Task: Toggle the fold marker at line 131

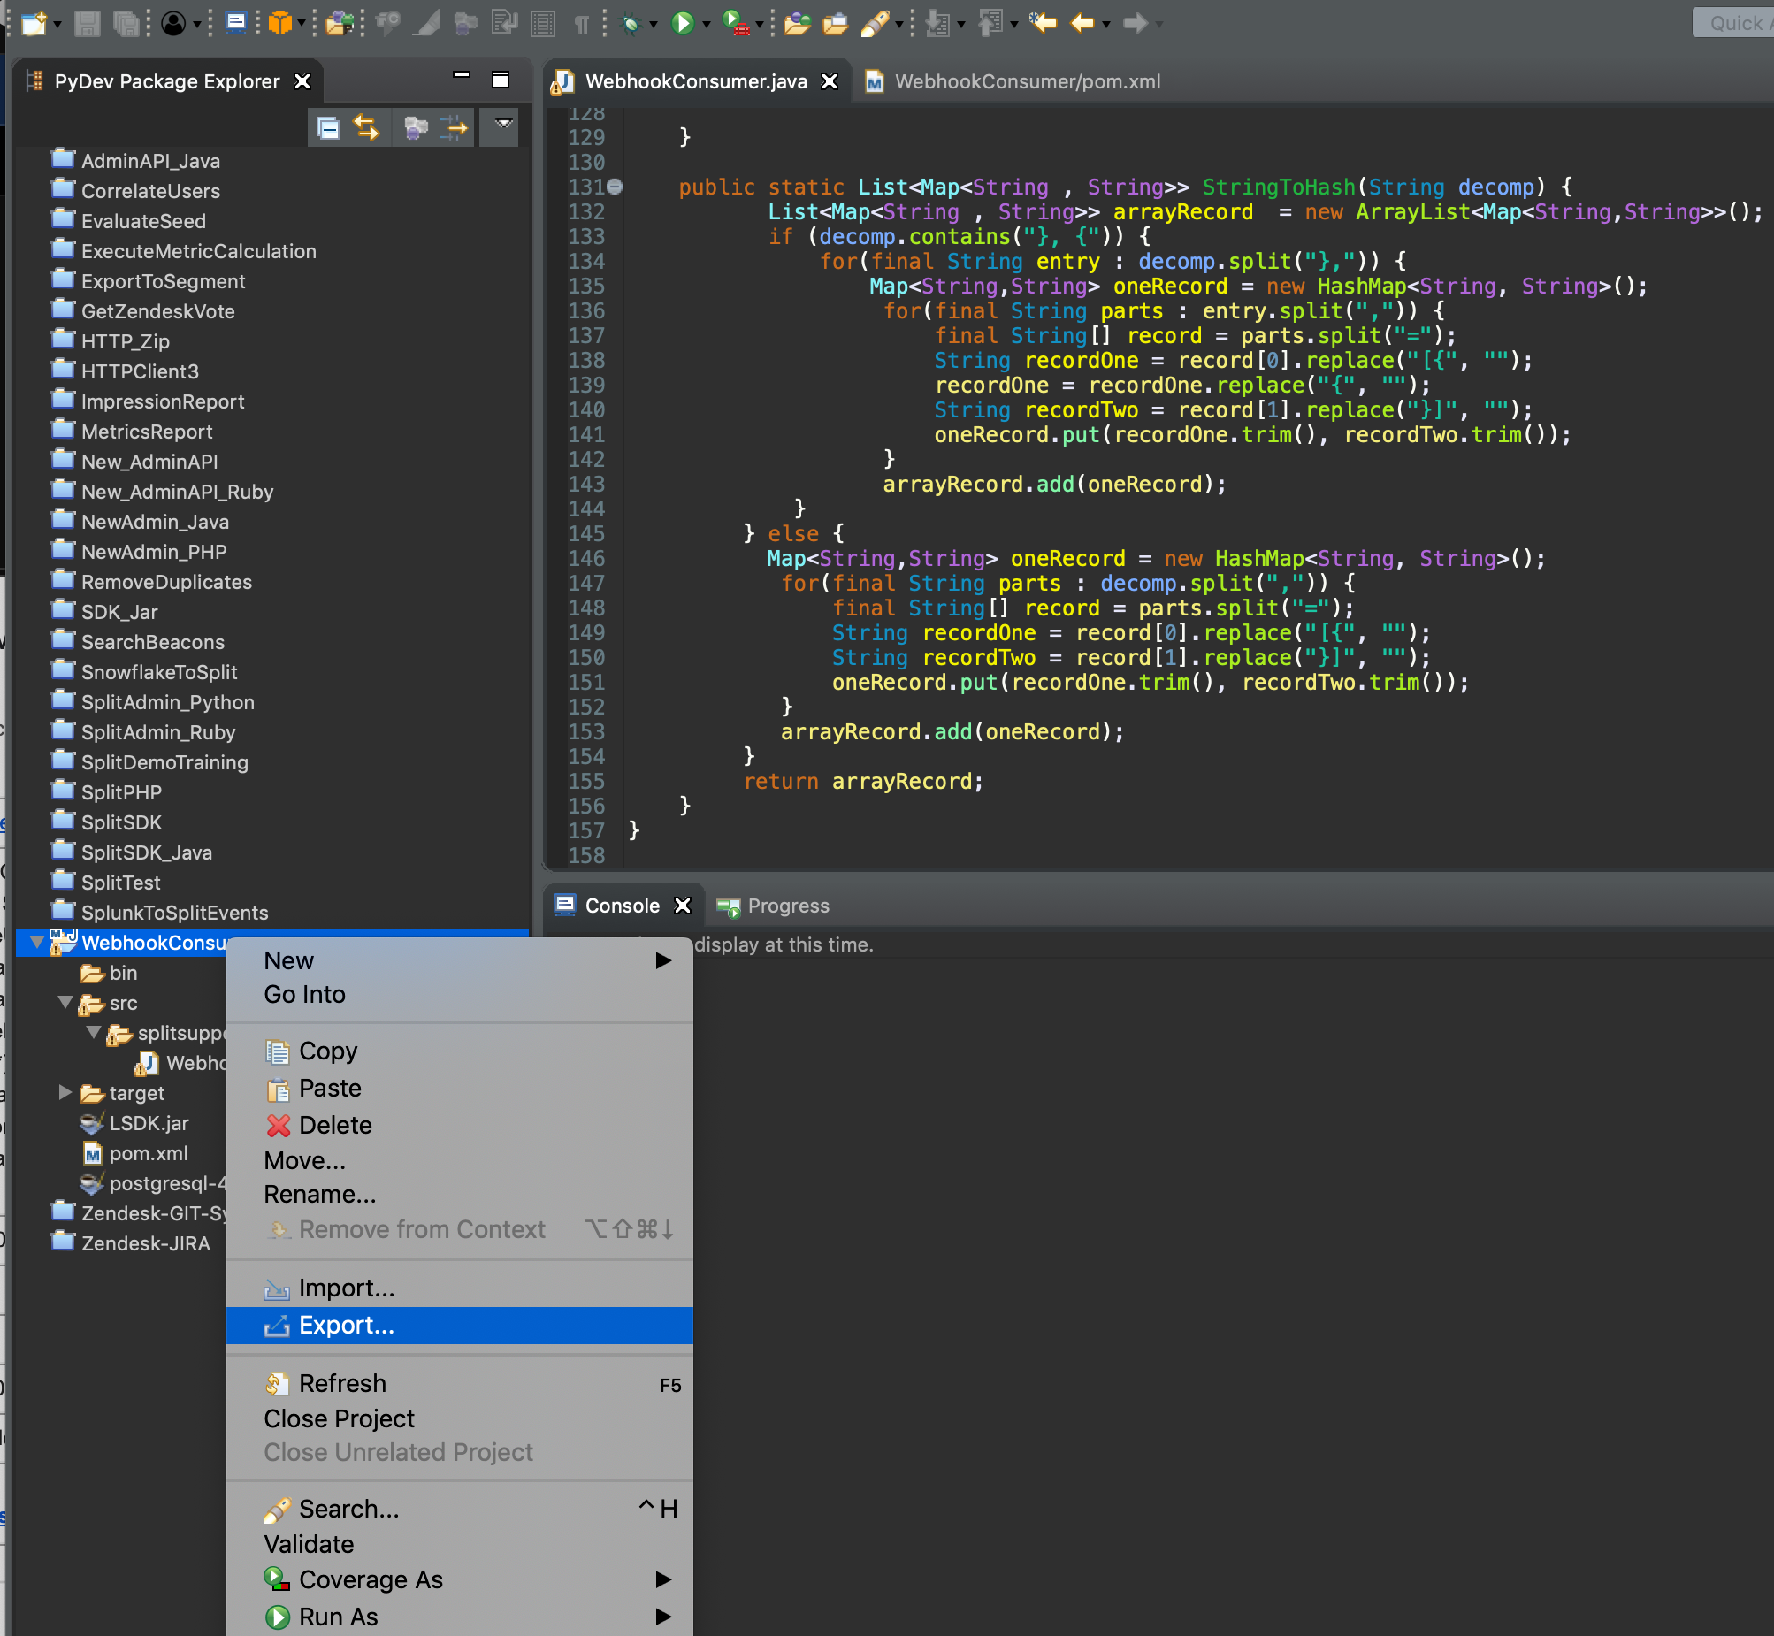Action: 616,187
